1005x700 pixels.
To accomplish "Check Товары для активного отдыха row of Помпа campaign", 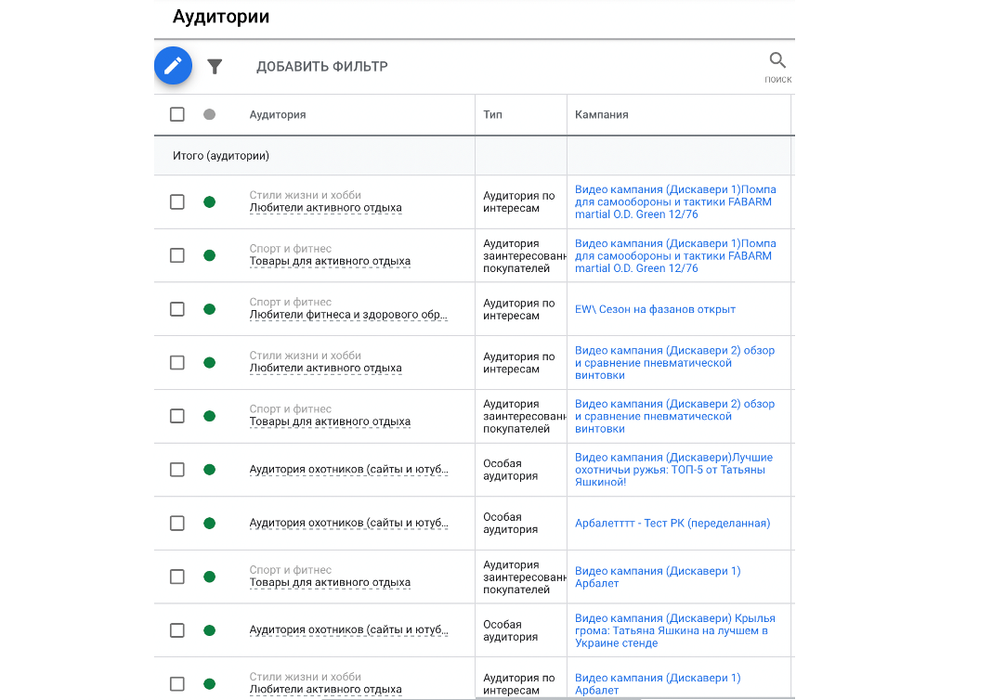I will tap(177, 255).
